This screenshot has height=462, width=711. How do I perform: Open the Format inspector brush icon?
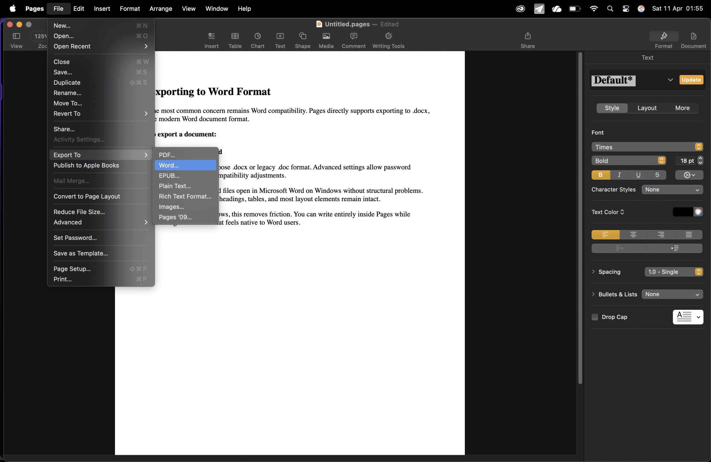tap(664, 36)
